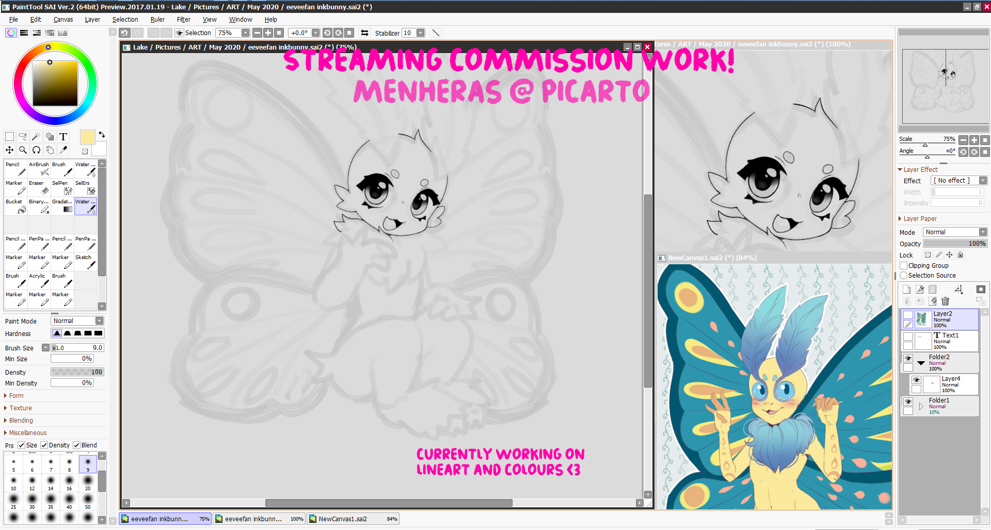
Task: Choose the Acrylic brush tool
Action: coord(39,281)
